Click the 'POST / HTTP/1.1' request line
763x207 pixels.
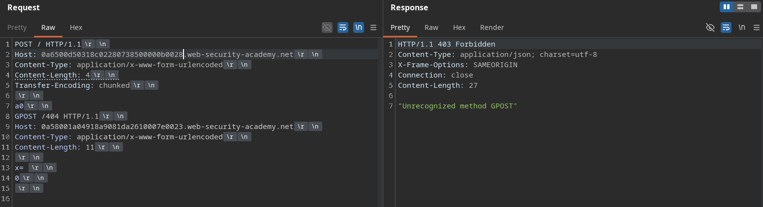point(48,44)
